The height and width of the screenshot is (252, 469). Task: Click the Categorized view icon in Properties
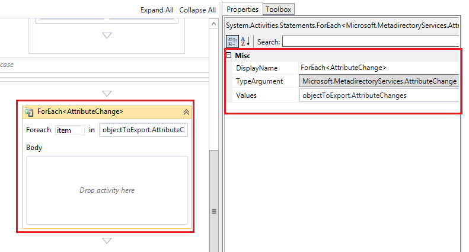[x=232, y=42]
